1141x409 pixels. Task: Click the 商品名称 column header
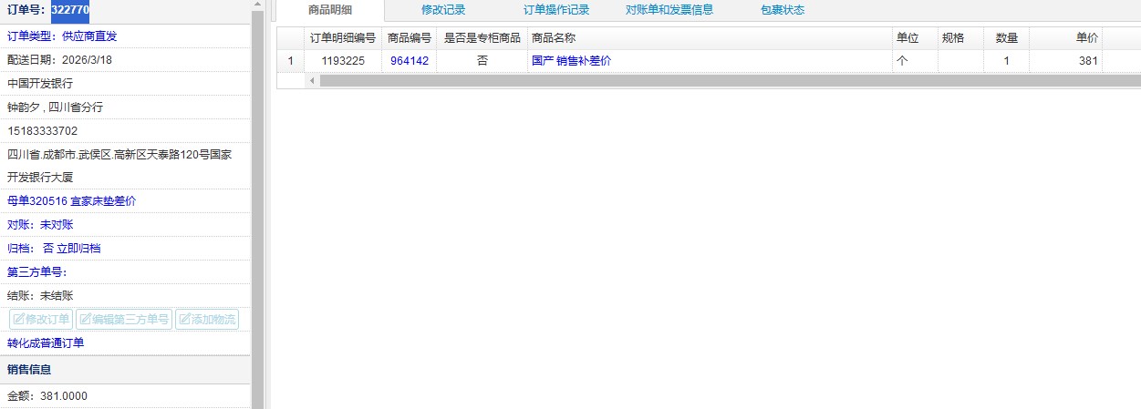(x=553, y=38)
